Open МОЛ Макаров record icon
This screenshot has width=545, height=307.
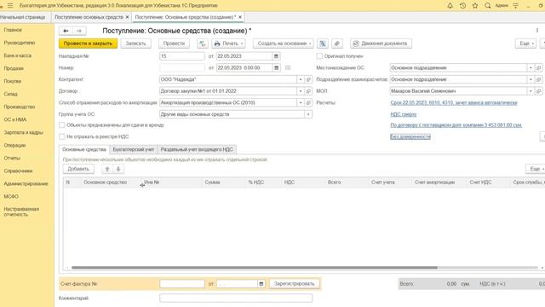538,91
